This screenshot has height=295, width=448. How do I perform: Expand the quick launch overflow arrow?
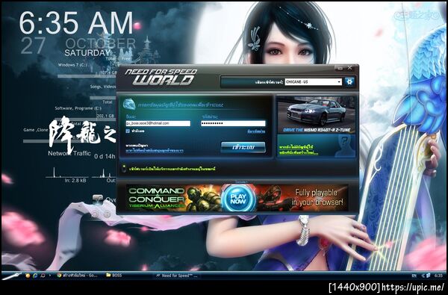pyautogui.click(x=50, y=276)
